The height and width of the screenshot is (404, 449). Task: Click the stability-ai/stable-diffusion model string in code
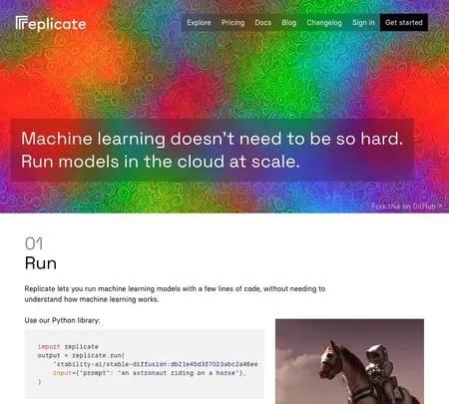click(x=156, y=364)
